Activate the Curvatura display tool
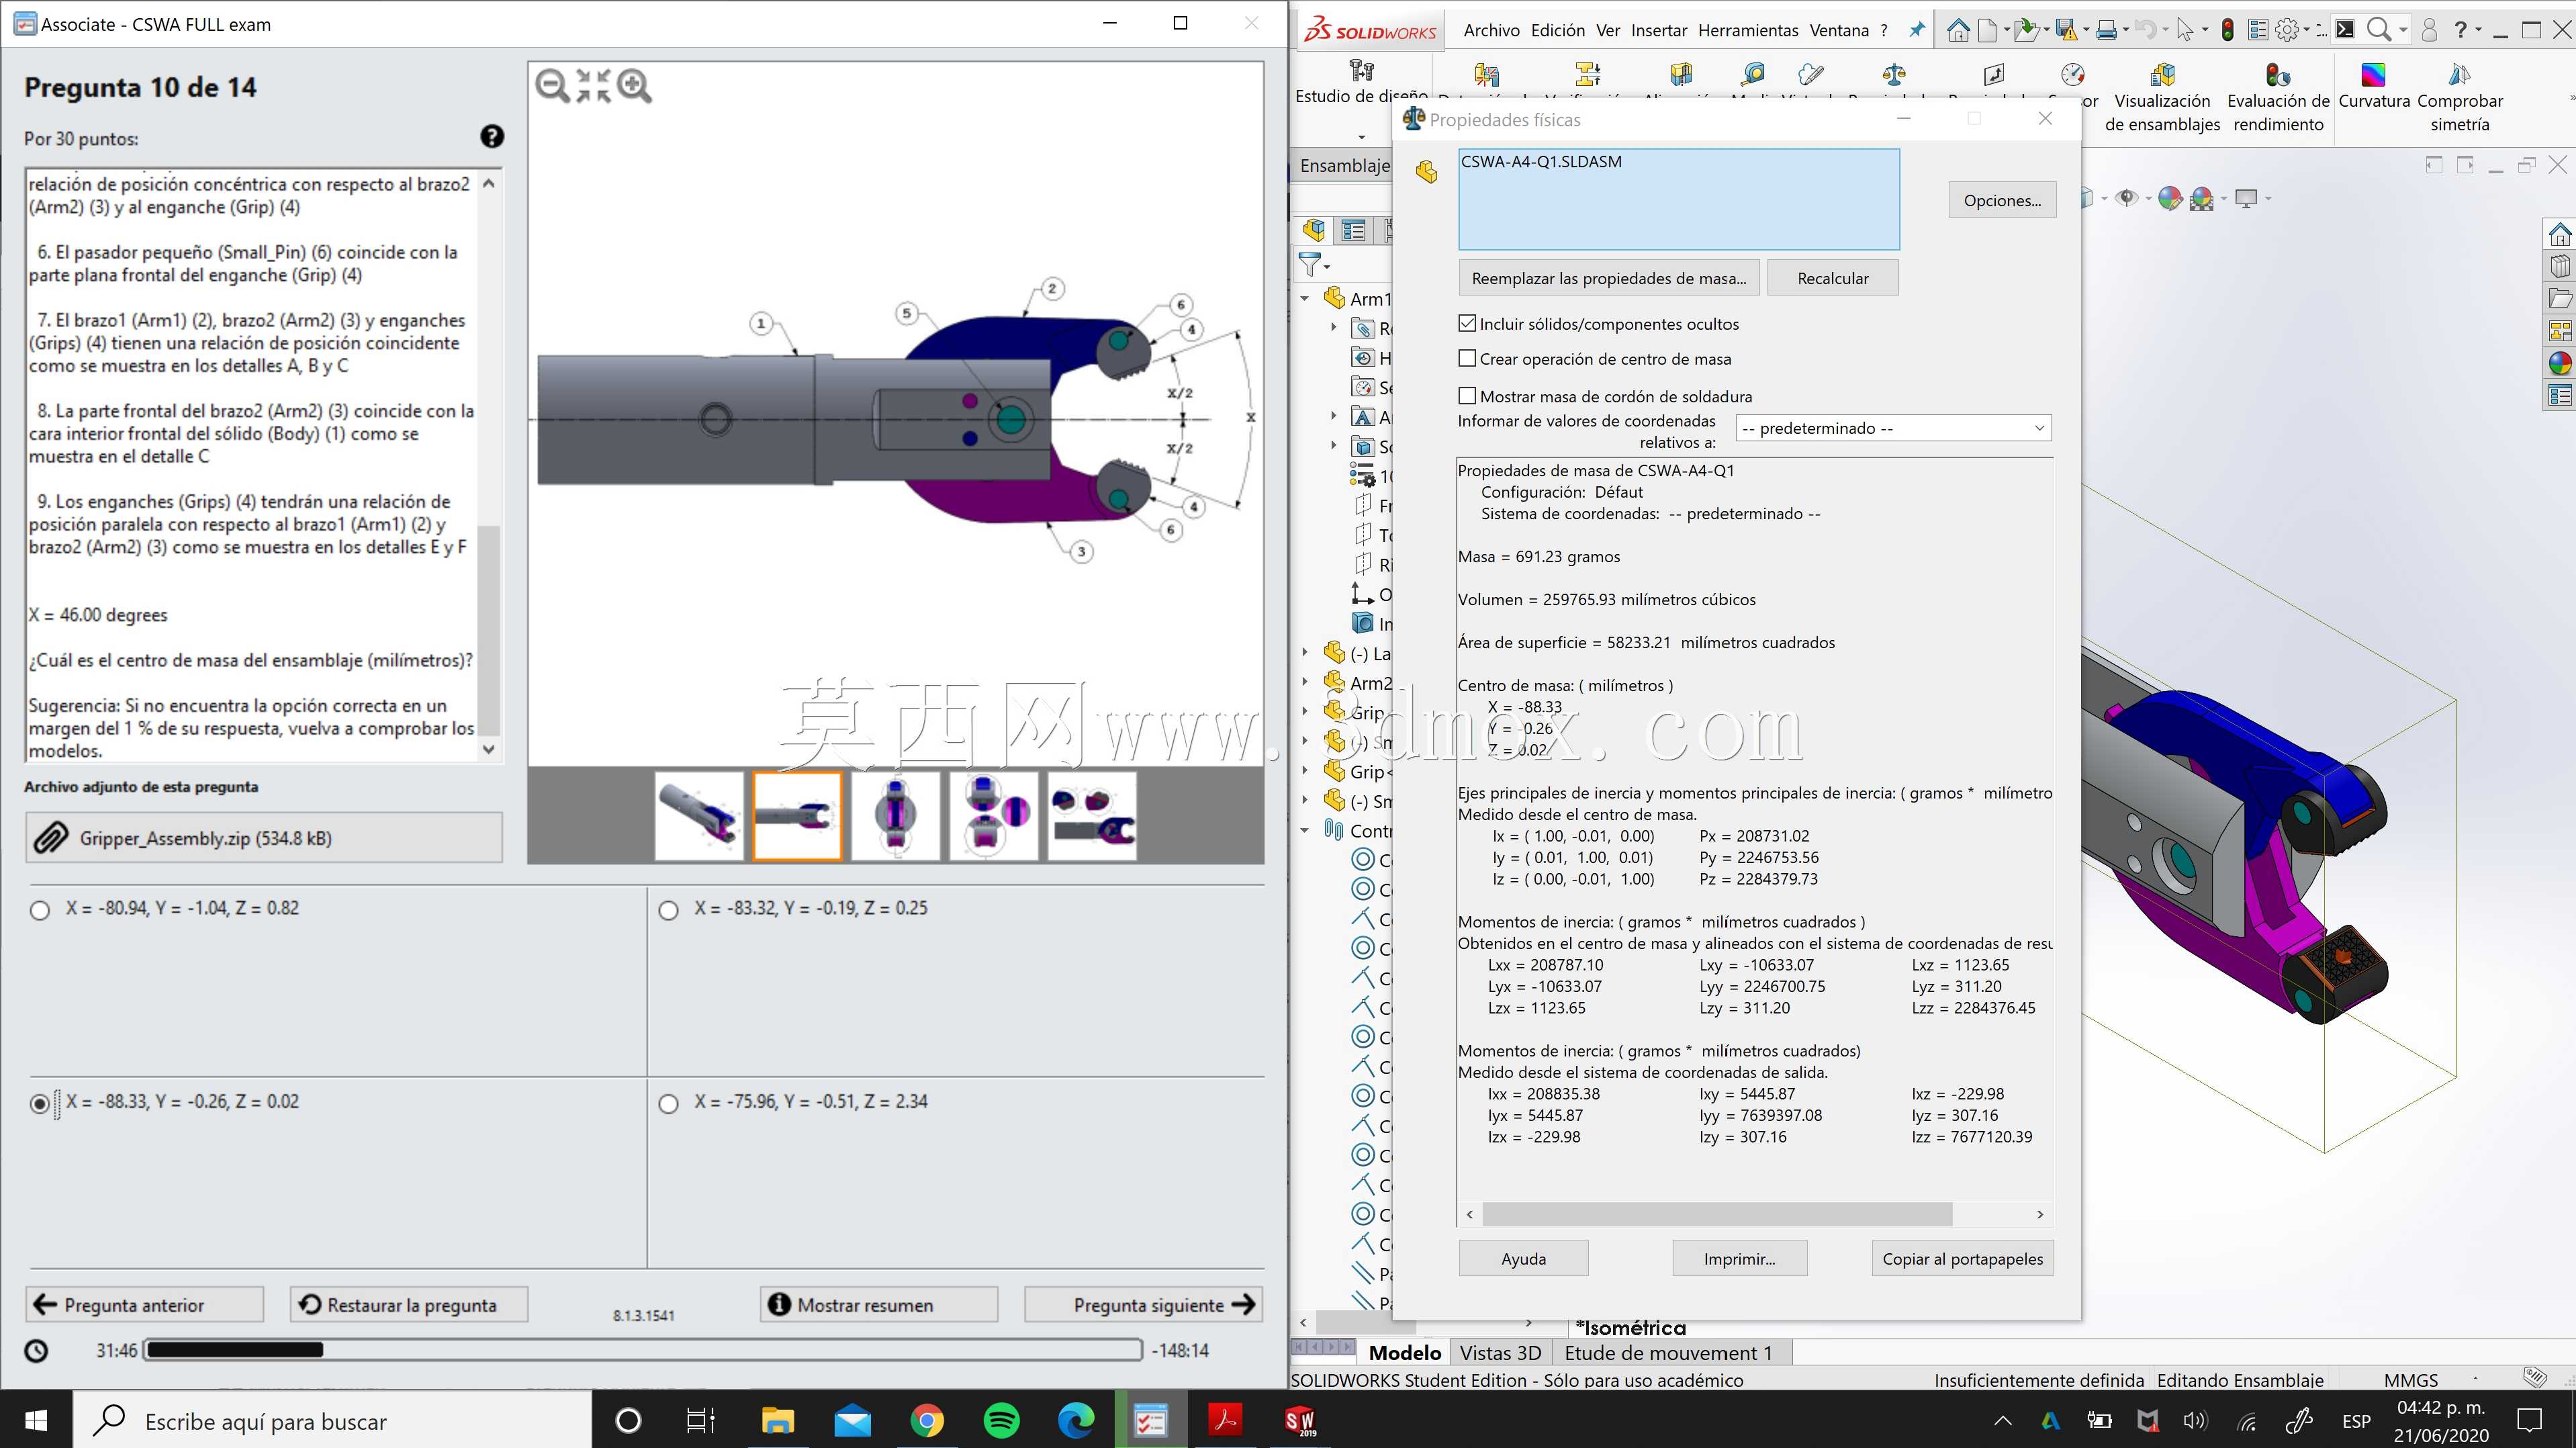Image resolution: width=2576 pixels, height=1448 pixels. [2374, 87]
